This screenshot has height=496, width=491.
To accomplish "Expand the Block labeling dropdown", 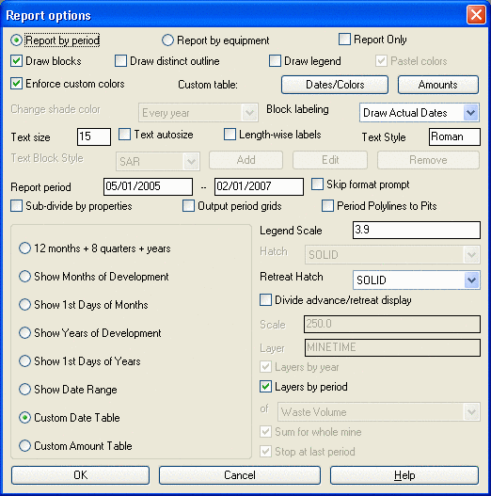I will (x=470, y=113).
